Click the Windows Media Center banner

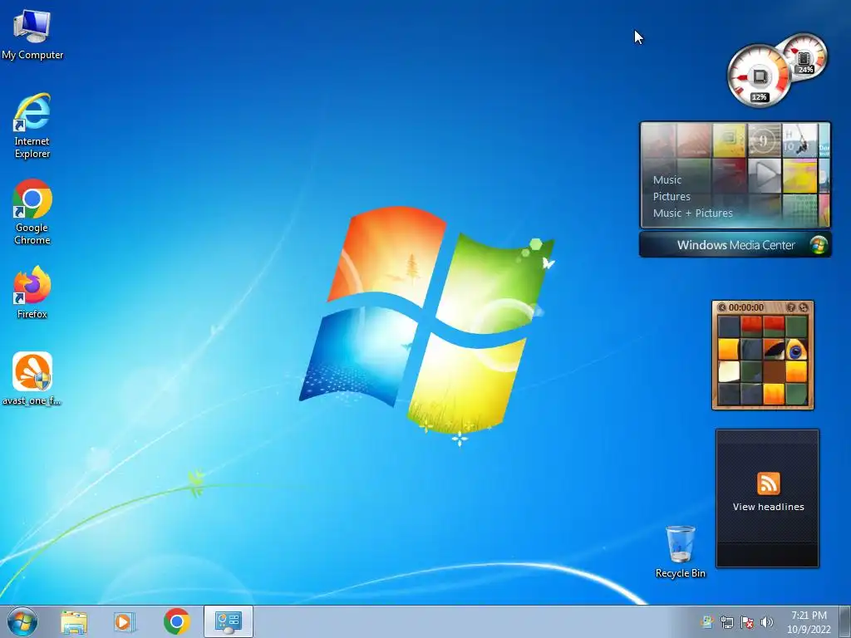point(735,245)
